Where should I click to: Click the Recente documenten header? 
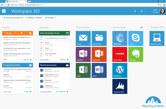coord(54,65)
